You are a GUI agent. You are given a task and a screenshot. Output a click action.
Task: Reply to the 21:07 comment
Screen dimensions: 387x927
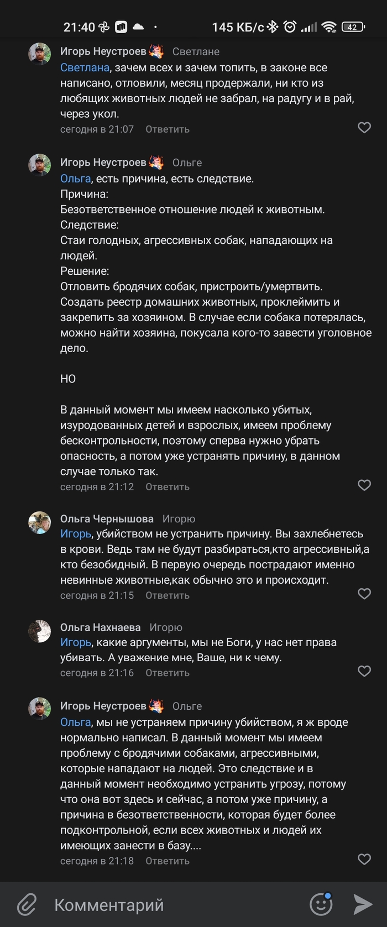pyautogui.click(x=167, y=129)
